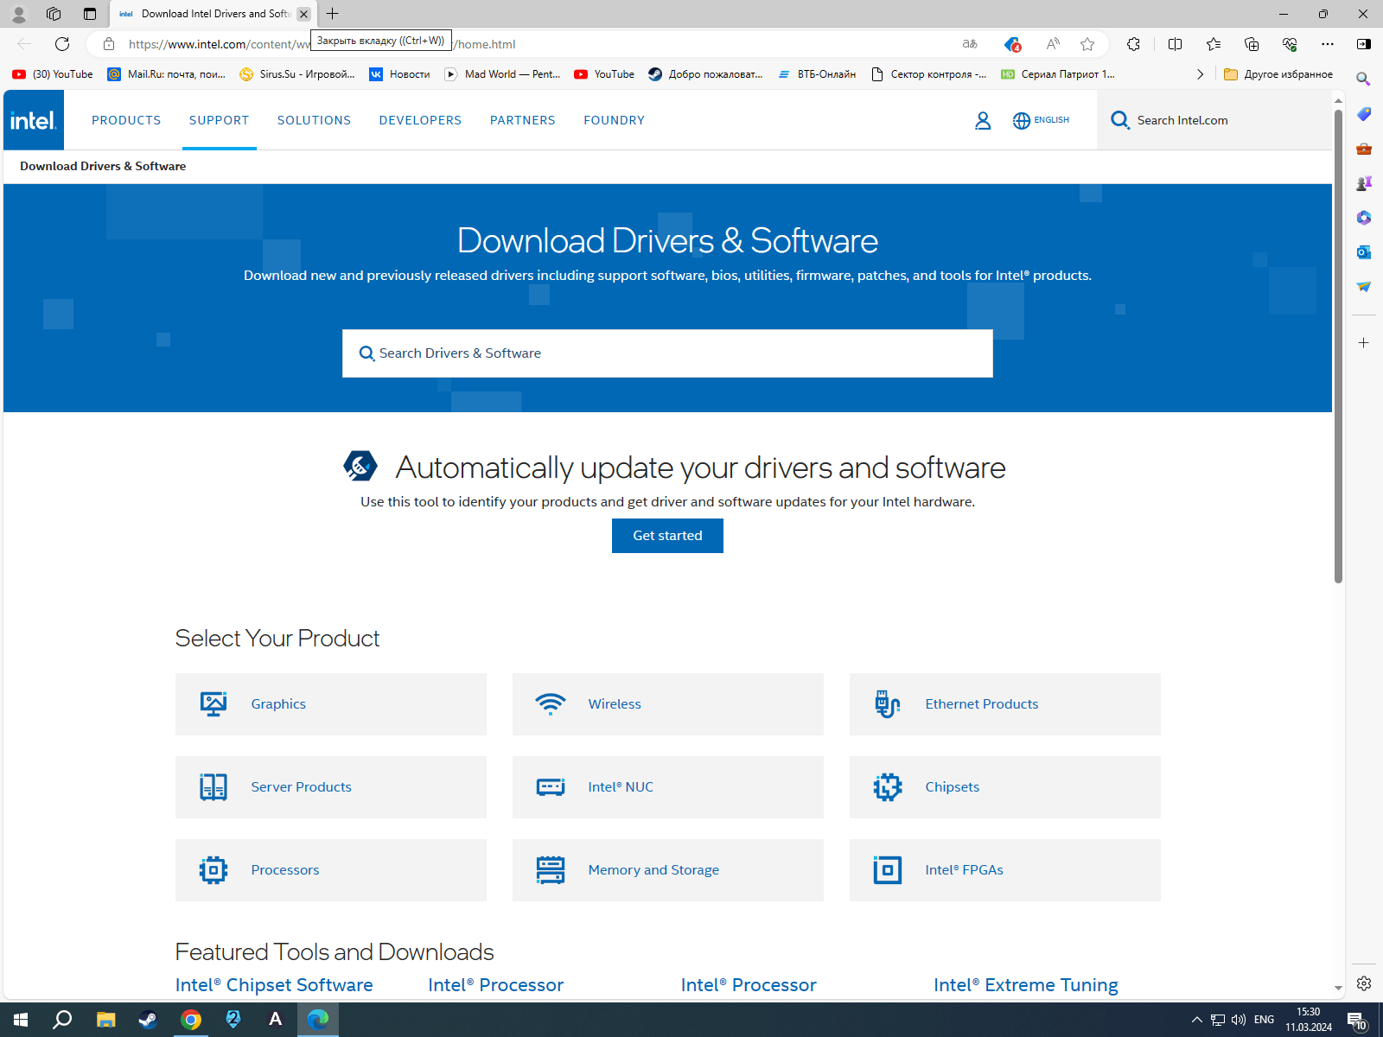This screenshot has width=1383, height=1037.
Task: Click the Get started button
Action: (667, 536)
